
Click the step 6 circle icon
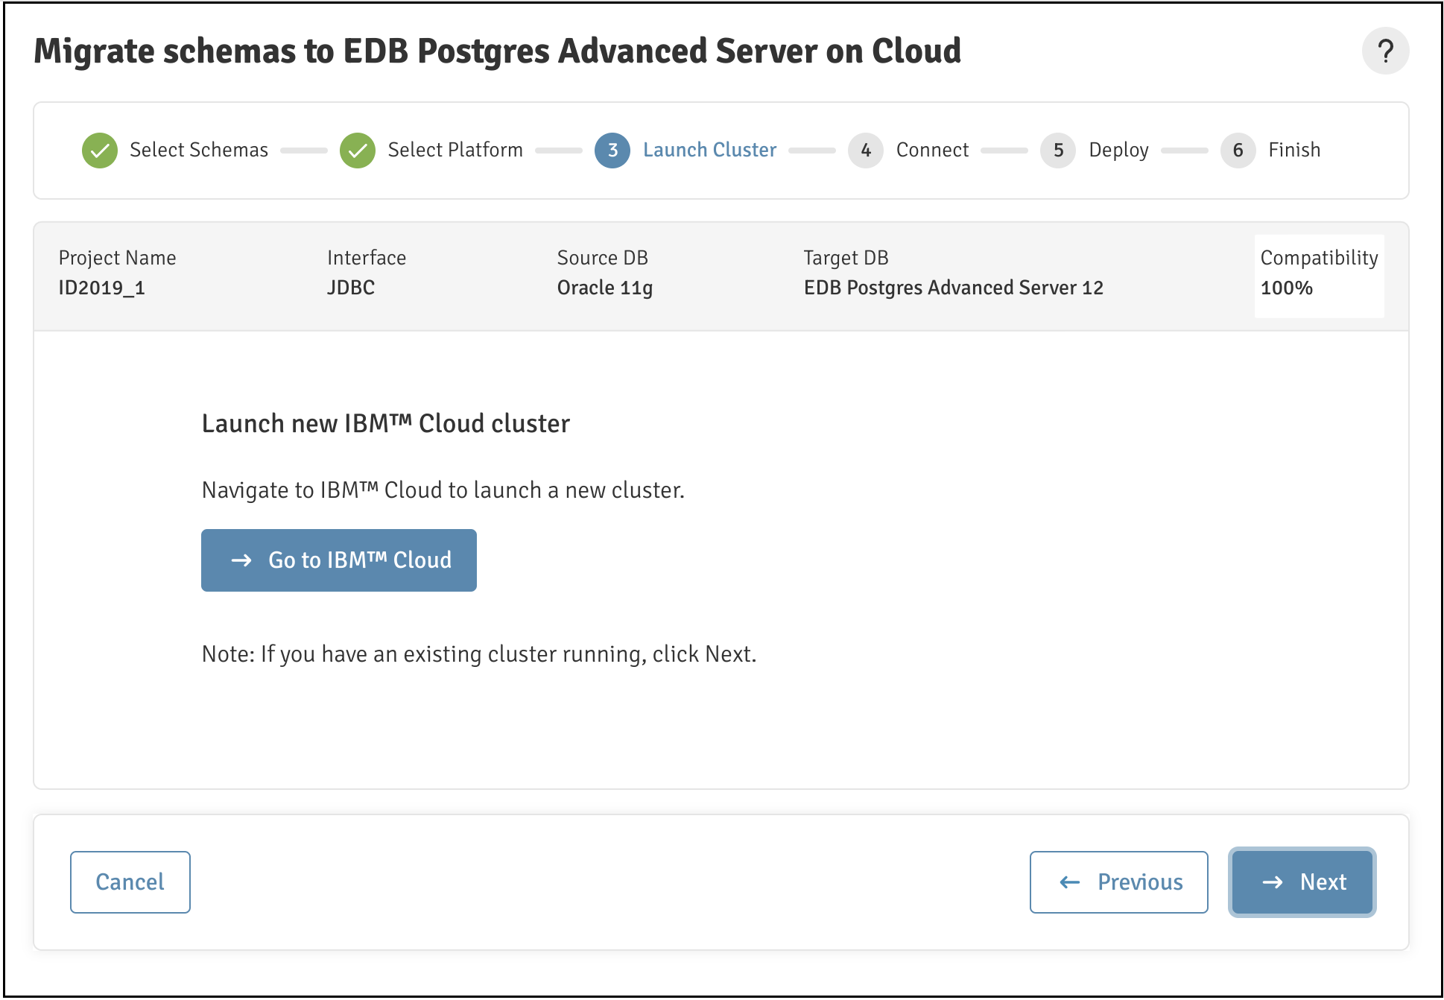[1238, 151]
